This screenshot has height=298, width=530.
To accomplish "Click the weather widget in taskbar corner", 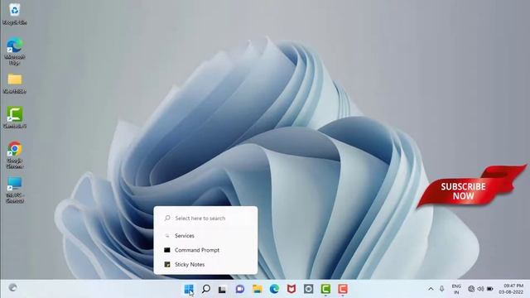I will (13, 288).
